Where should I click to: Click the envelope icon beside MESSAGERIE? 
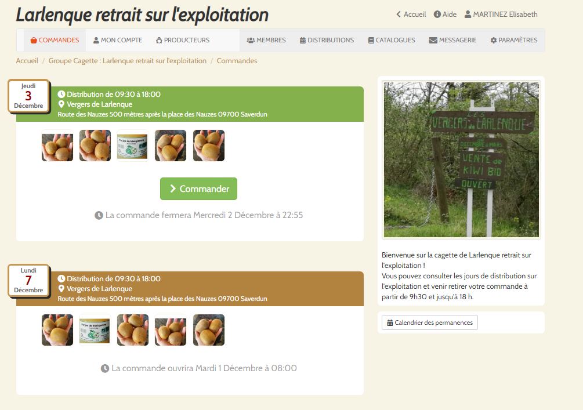point(433,40)
